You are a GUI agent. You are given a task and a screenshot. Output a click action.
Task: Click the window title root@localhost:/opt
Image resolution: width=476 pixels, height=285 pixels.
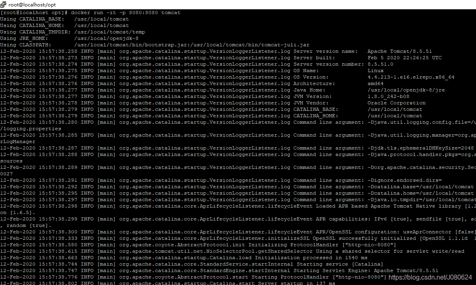[32, 5]
